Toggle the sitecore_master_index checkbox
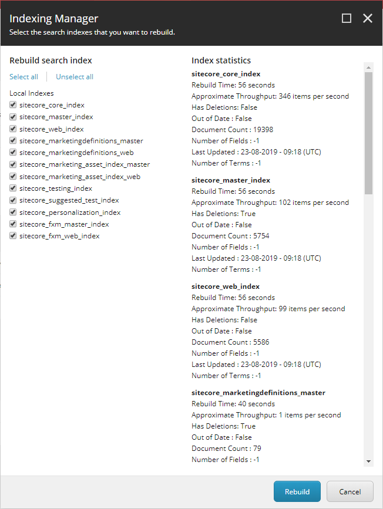The width and height of the screenshot is (383, 509). [13, 117]
